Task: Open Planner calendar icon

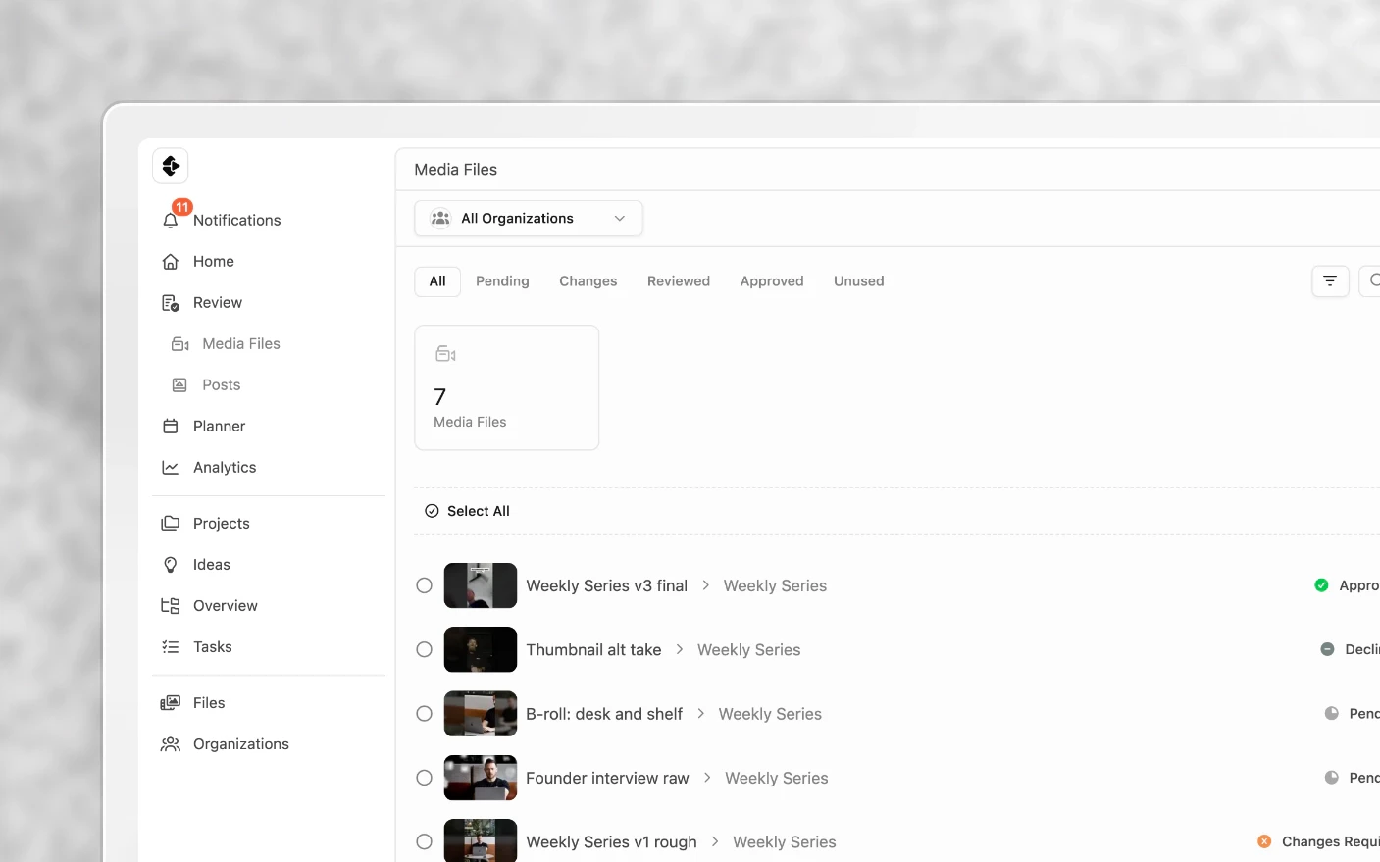Action: tap(171, 427)
